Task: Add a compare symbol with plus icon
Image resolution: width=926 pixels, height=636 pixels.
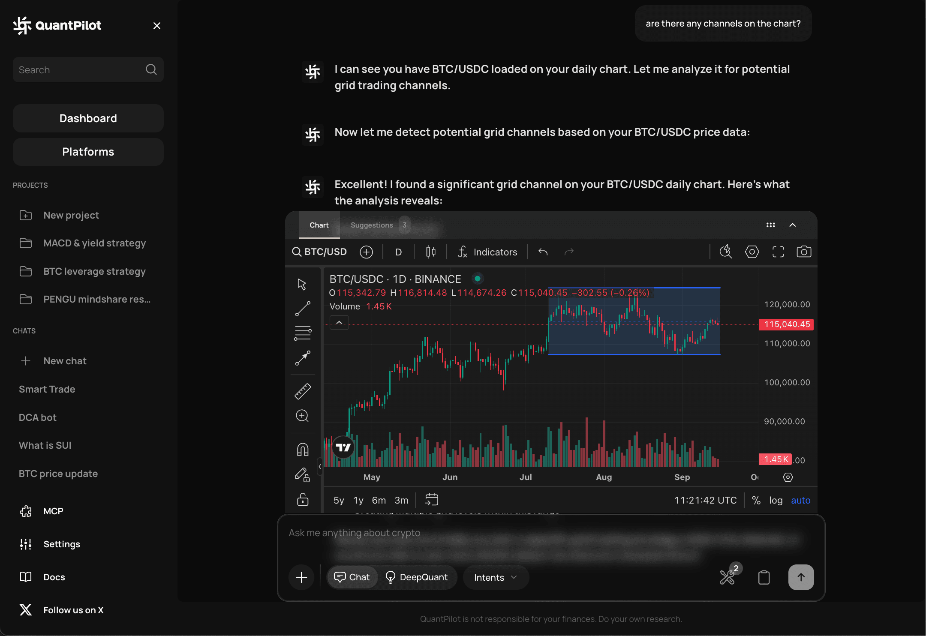Action: [367, 252]
